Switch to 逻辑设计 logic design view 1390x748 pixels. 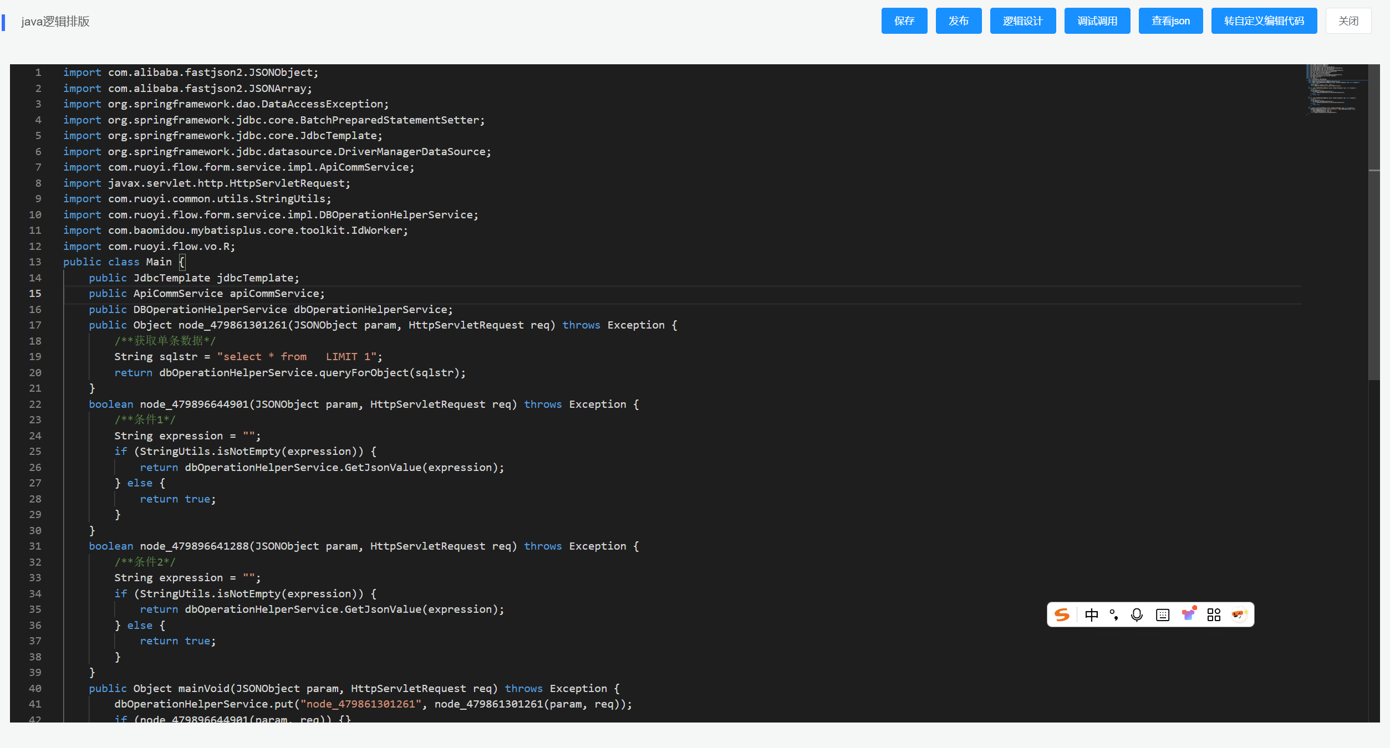pos(1022,21)
